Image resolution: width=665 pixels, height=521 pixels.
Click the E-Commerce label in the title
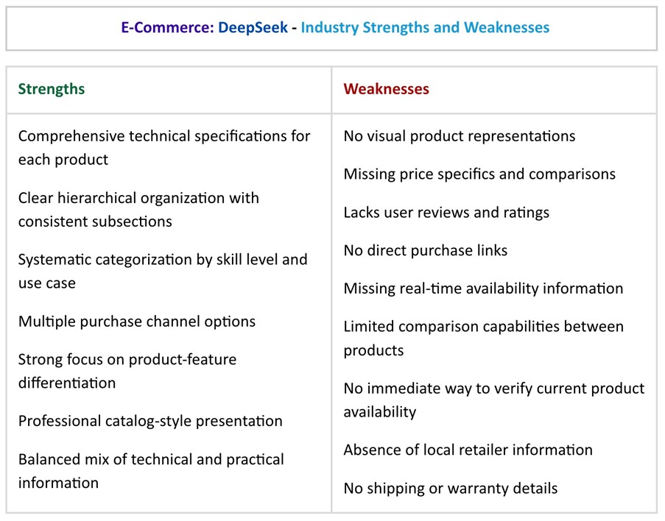[x=167, y=28]
